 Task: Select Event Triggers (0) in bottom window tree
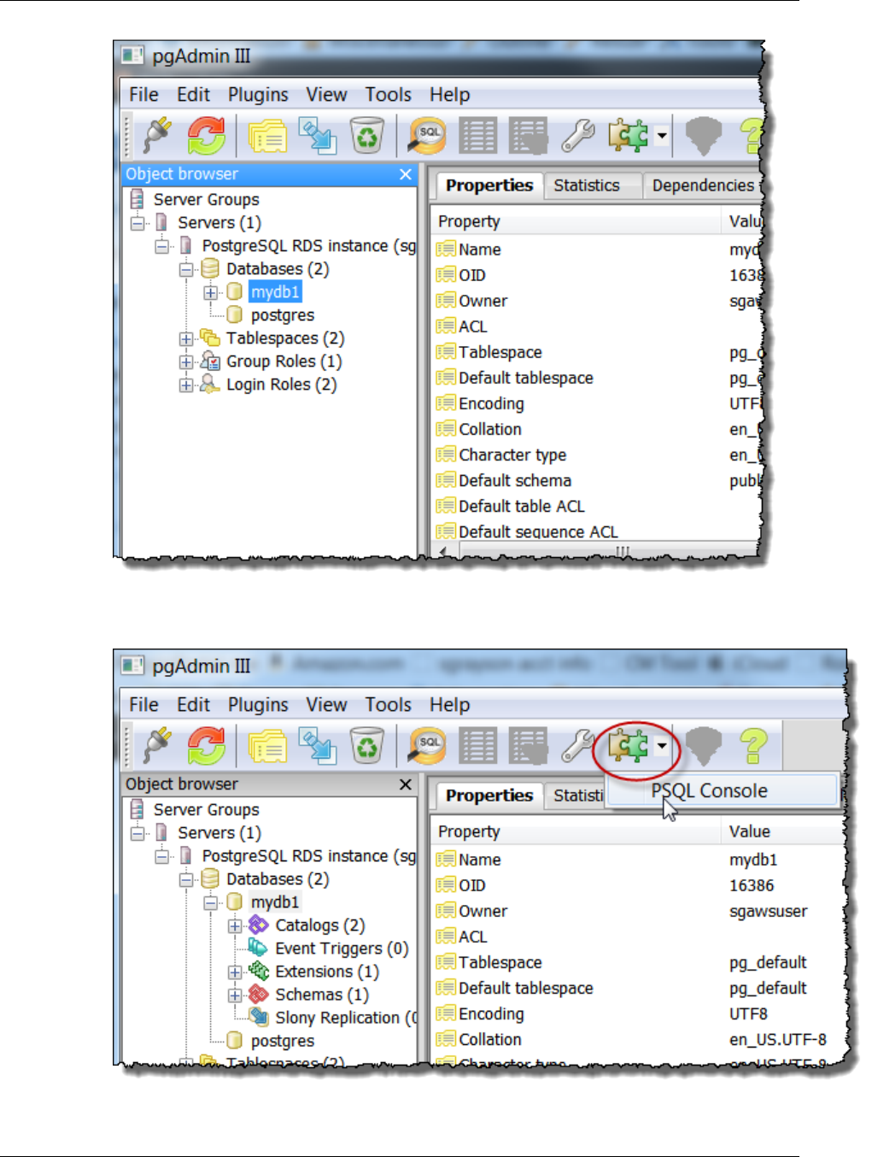click(x=342, y=949)
